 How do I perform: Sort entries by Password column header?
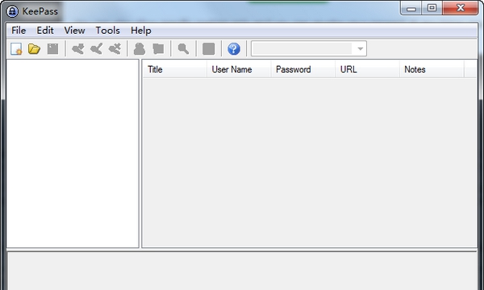pyautogui.click(x=302, y=69)
